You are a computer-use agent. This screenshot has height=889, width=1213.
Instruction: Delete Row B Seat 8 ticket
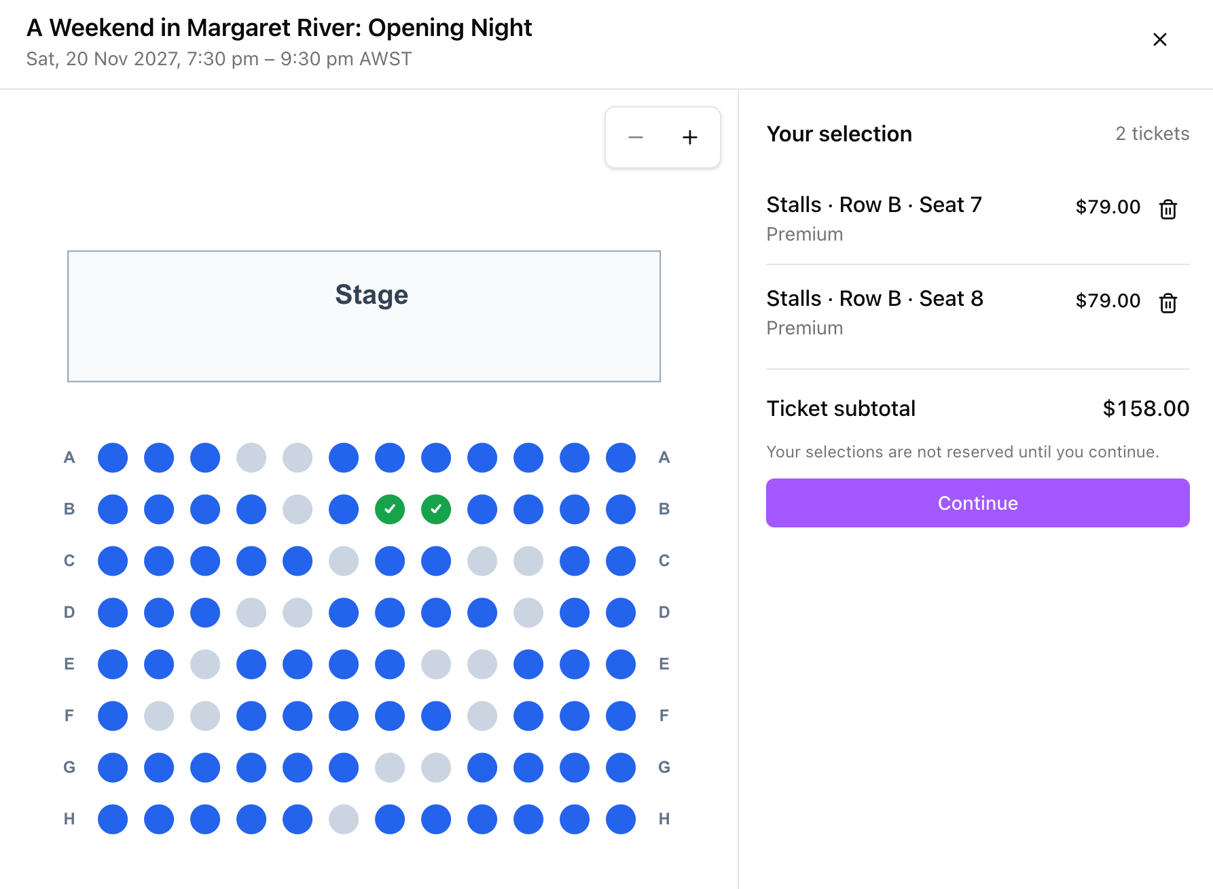click(x=1168, y=302)
